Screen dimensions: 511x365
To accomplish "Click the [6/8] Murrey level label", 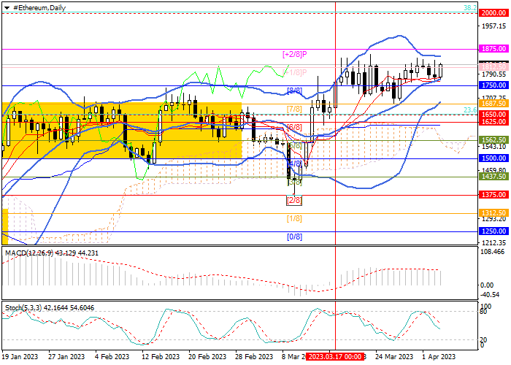I will click(x=294, y=127).
